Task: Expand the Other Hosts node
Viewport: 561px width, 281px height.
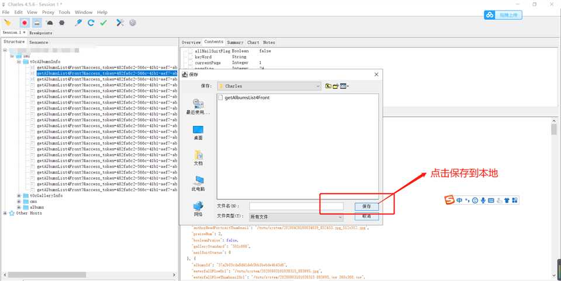Action: [x=5, y=213]
